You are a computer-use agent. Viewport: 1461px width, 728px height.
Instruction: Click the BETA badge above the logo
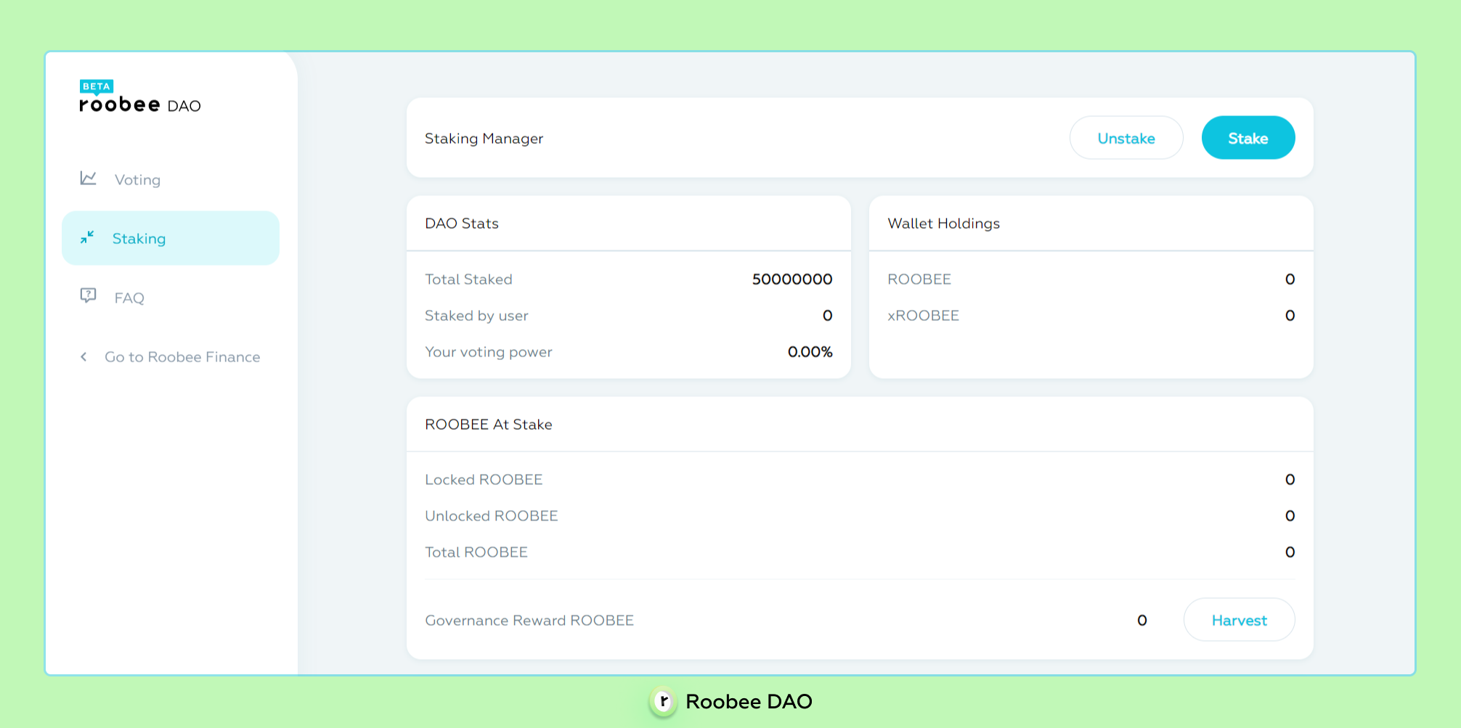[97, 86]
